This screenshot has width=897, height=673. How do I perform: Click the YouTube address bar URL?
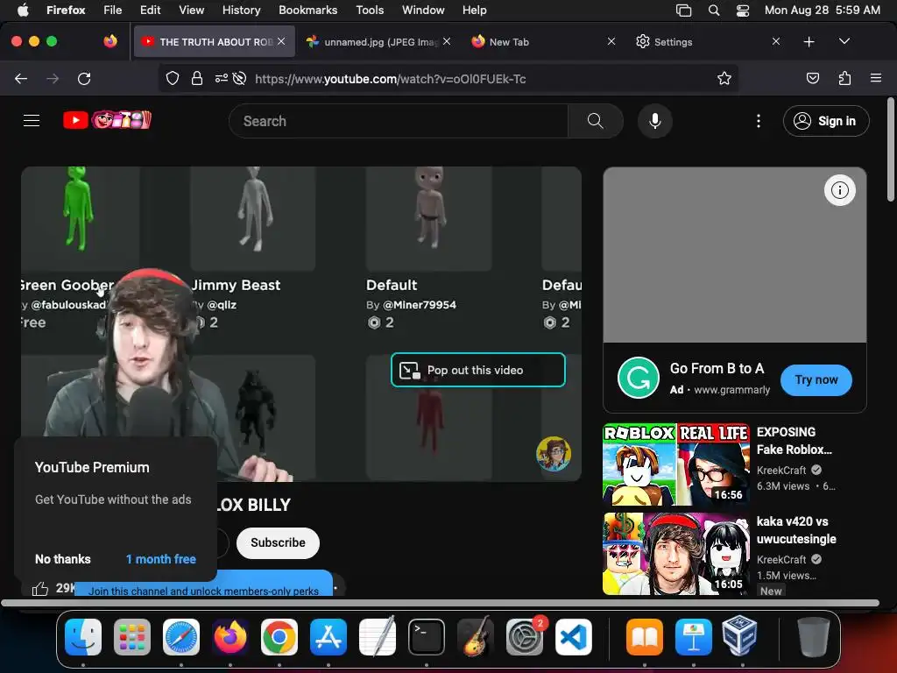click(391, 79)
